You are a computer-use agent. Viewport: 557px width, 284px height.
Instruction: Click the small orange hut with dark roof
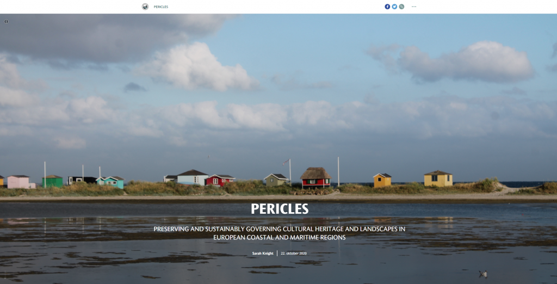pos(382,180)
